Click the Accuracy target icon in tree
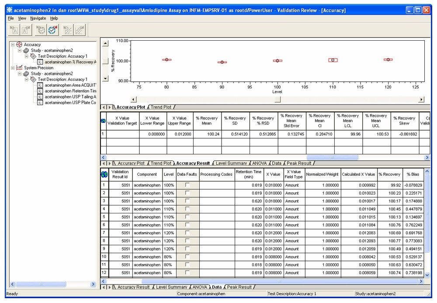437x303 pixels. (19, 45)
